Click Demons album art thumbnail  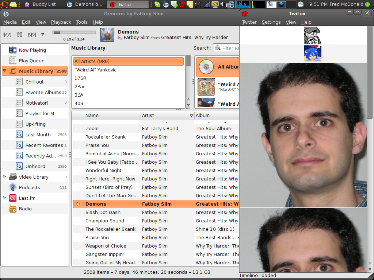tap(107, 35)
